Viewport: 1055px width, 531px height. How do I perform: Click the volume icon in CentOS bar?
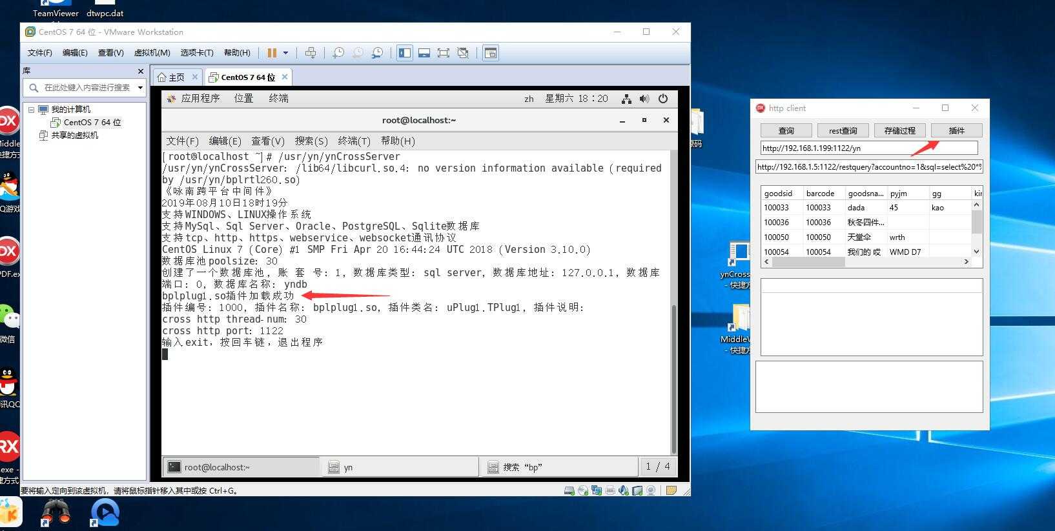(644, 99)
